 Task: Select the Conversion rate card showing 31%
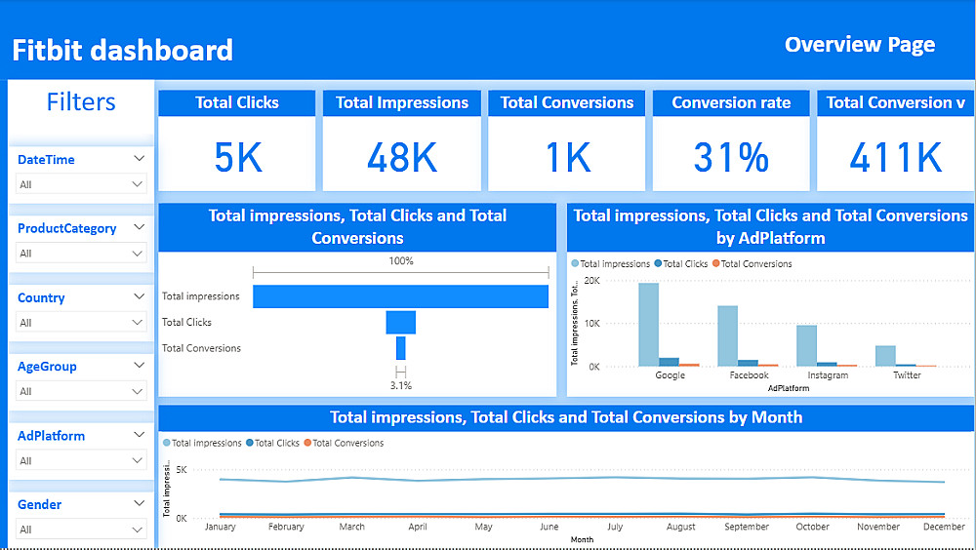731,140
